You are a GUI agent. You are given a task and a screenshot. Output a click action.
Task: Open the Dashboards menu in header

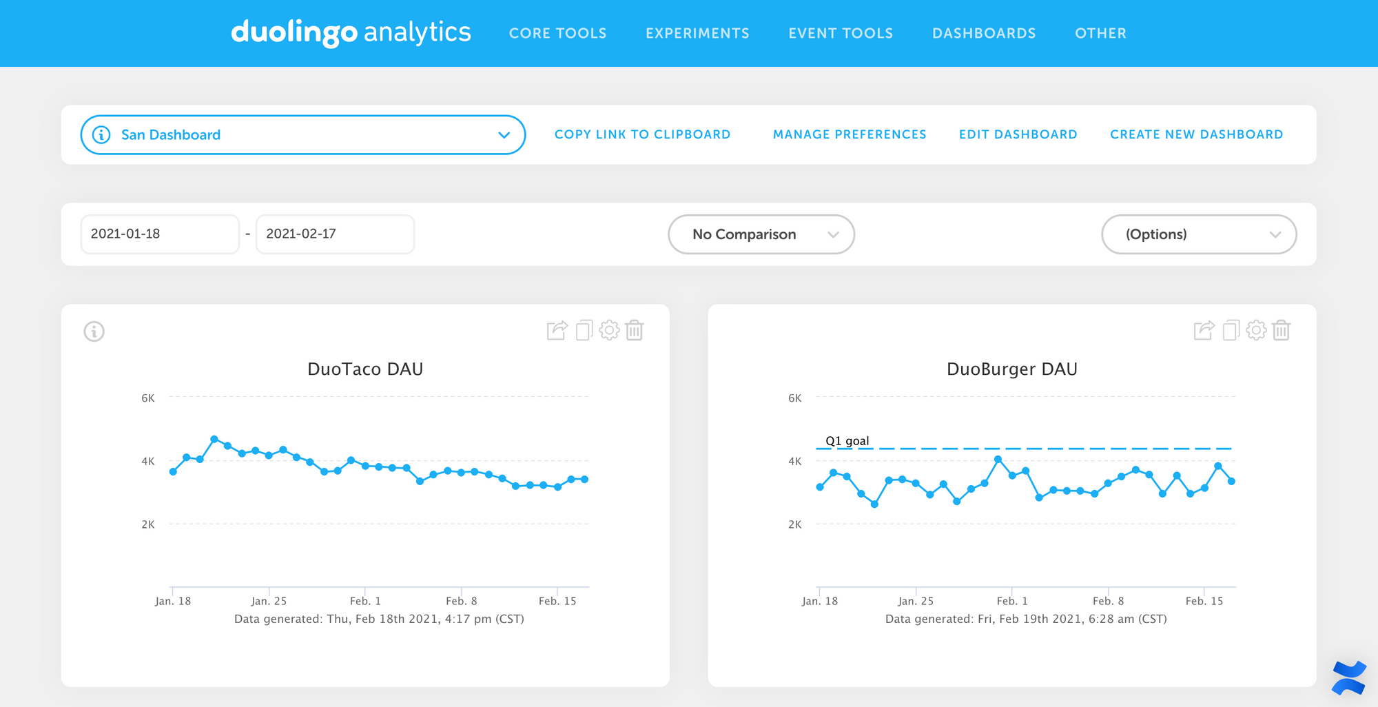pos(984,33)
